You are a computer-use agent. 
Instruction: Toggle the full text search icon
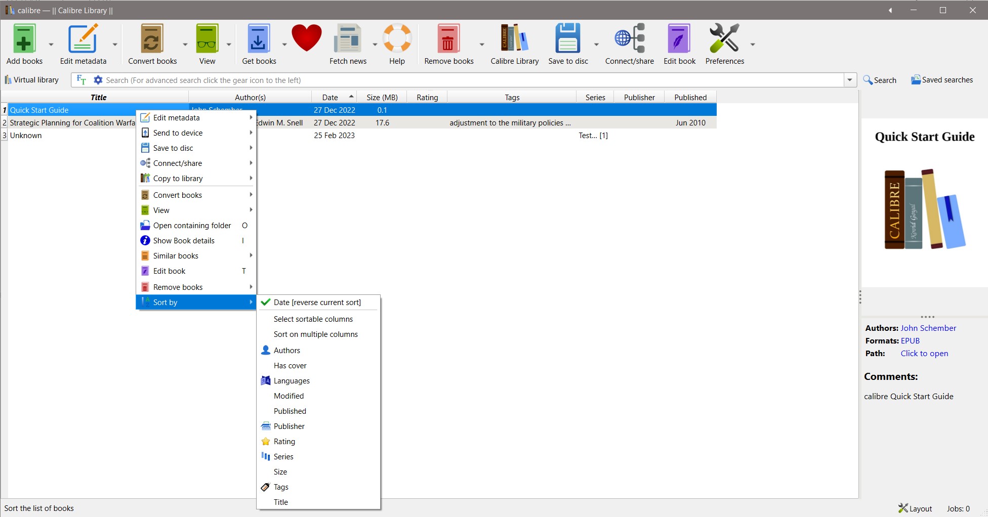pos(81,80)
